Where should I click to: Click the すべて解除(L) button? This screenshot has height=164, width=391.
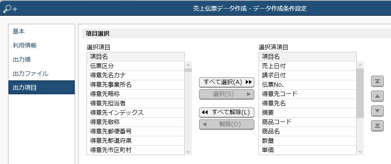pos(227,112)
